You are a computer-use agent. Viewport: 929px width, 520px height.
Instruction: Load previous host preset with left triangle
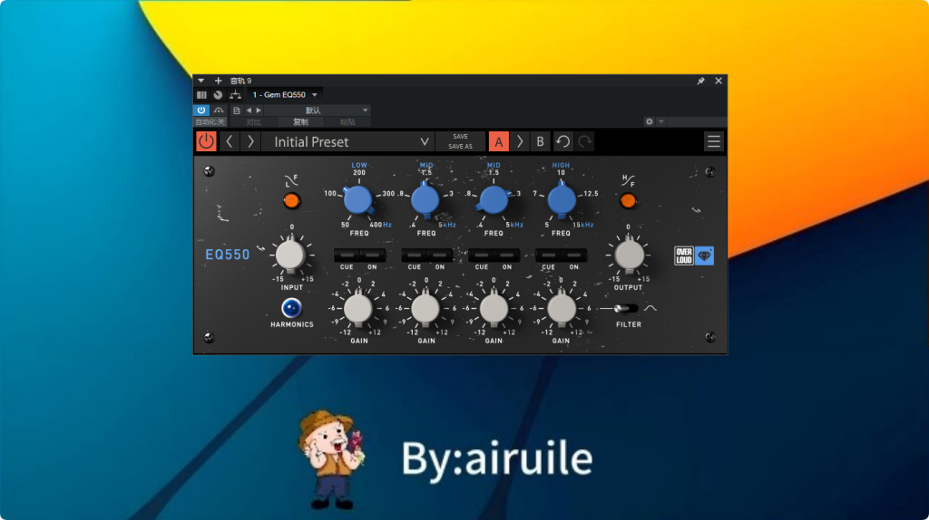click(249, 111)
